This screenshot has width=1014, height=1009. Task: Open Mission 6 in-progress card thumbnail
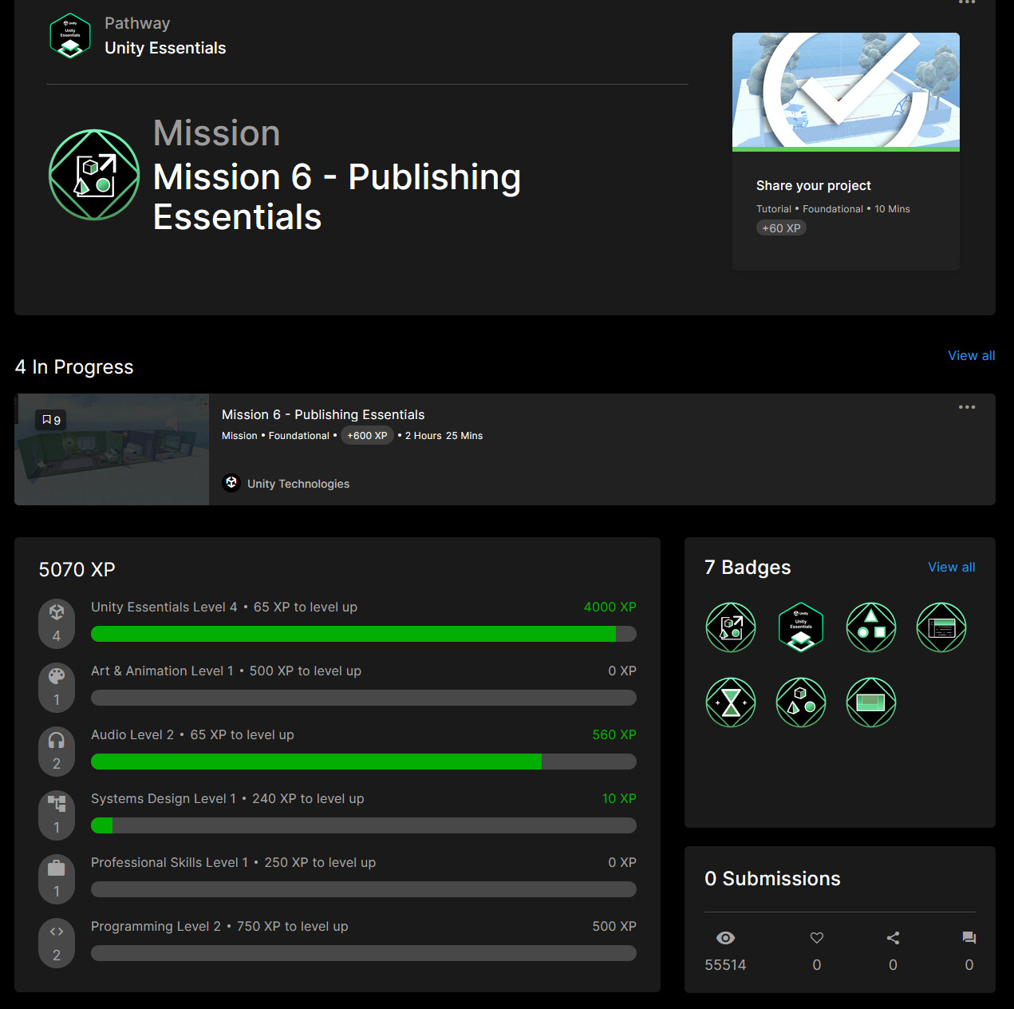coord(112,449)
